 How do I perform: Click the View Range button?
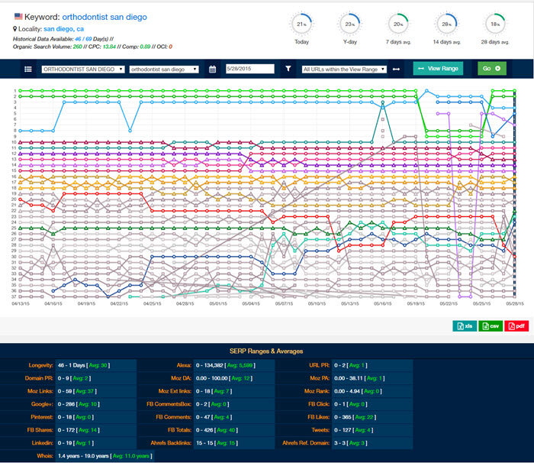[x=438, y=69]
